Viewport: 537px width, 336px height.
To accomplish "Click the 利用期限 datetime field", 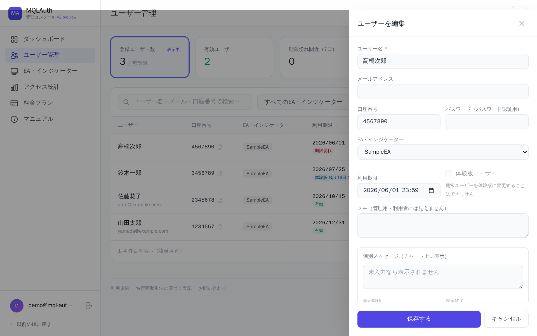I will pyautogui.click(x=399, y=190).
